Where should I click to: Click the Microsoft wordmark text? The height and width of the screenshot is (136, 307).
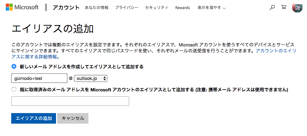(27, 8)
